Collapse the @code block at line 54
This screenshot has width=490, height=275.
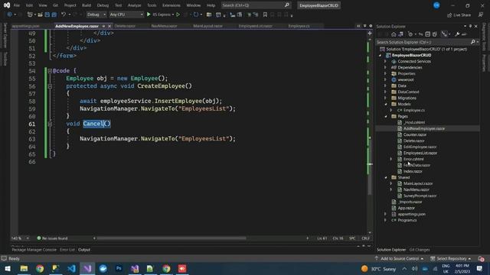[x=50, y=71]
